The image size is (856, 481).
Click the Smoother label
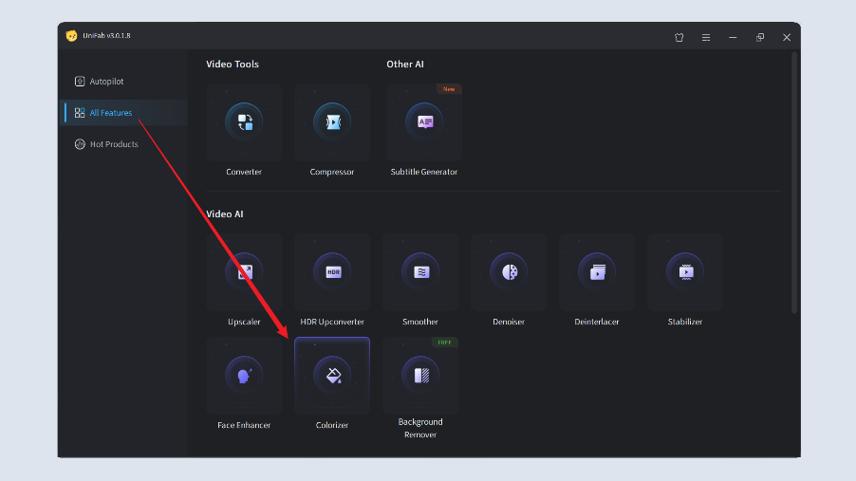420,322
